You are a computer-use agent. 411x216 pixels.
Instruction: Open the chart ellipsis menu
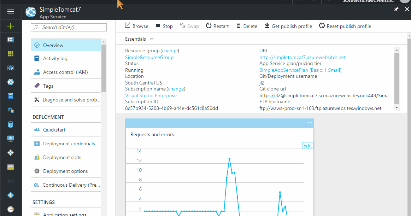(x=310, y=123)
